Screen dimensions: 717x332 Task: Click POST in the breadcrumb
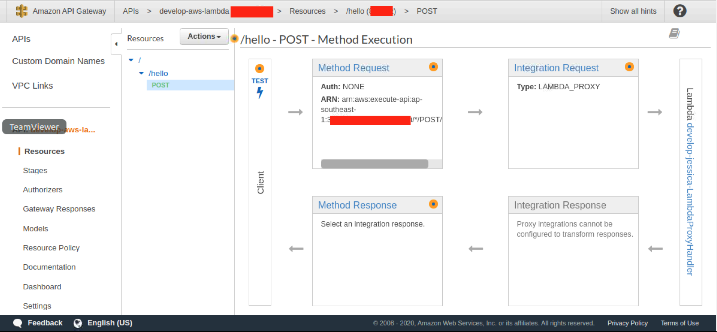click(427, 11)
